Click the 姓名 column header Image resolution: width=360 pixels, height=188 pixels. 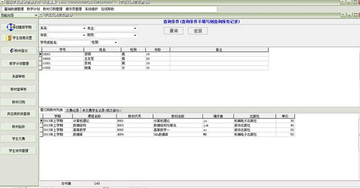pyautogui.click(x=102, y=49)
